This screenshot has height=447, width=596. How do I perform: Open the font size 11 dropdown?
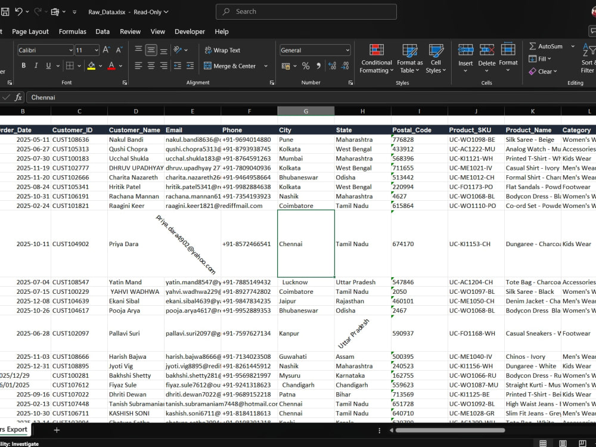(x=96, y=50)
